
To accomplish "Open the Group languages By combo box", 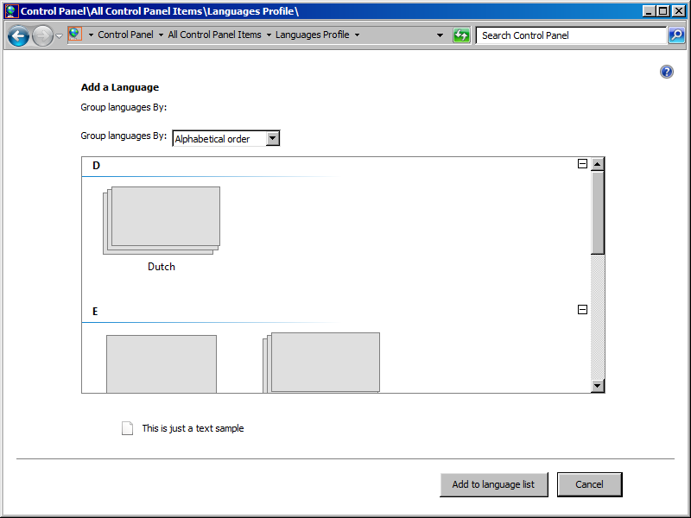I will (x=272, y=138).
